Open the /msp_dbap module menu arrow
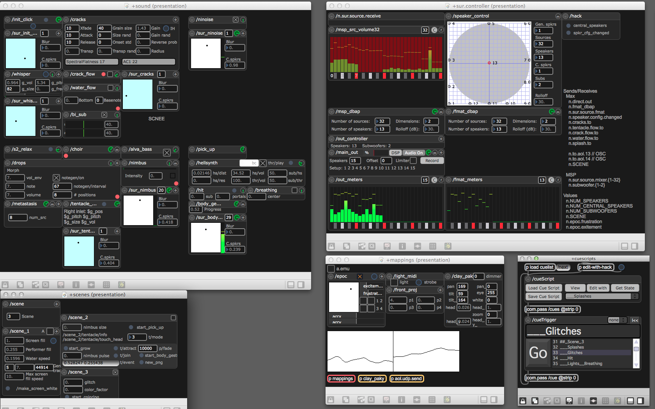The width and height of the screenshot is (655, 409). [x=332, y=112]
